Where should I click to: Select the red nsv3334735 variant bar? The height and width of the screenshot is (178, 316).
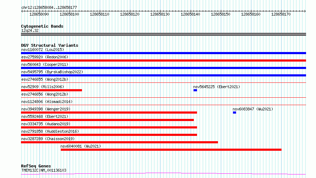tap(109, 127)
